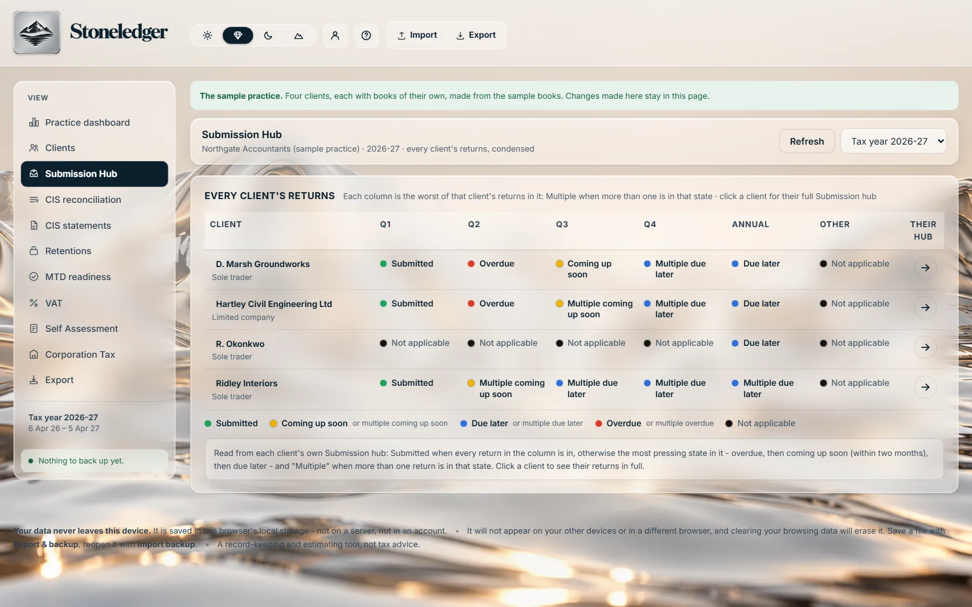Click D. Marsh Groundworks client name
The height and width of the screenshot is (607, 972).
[x=262, y=264]
